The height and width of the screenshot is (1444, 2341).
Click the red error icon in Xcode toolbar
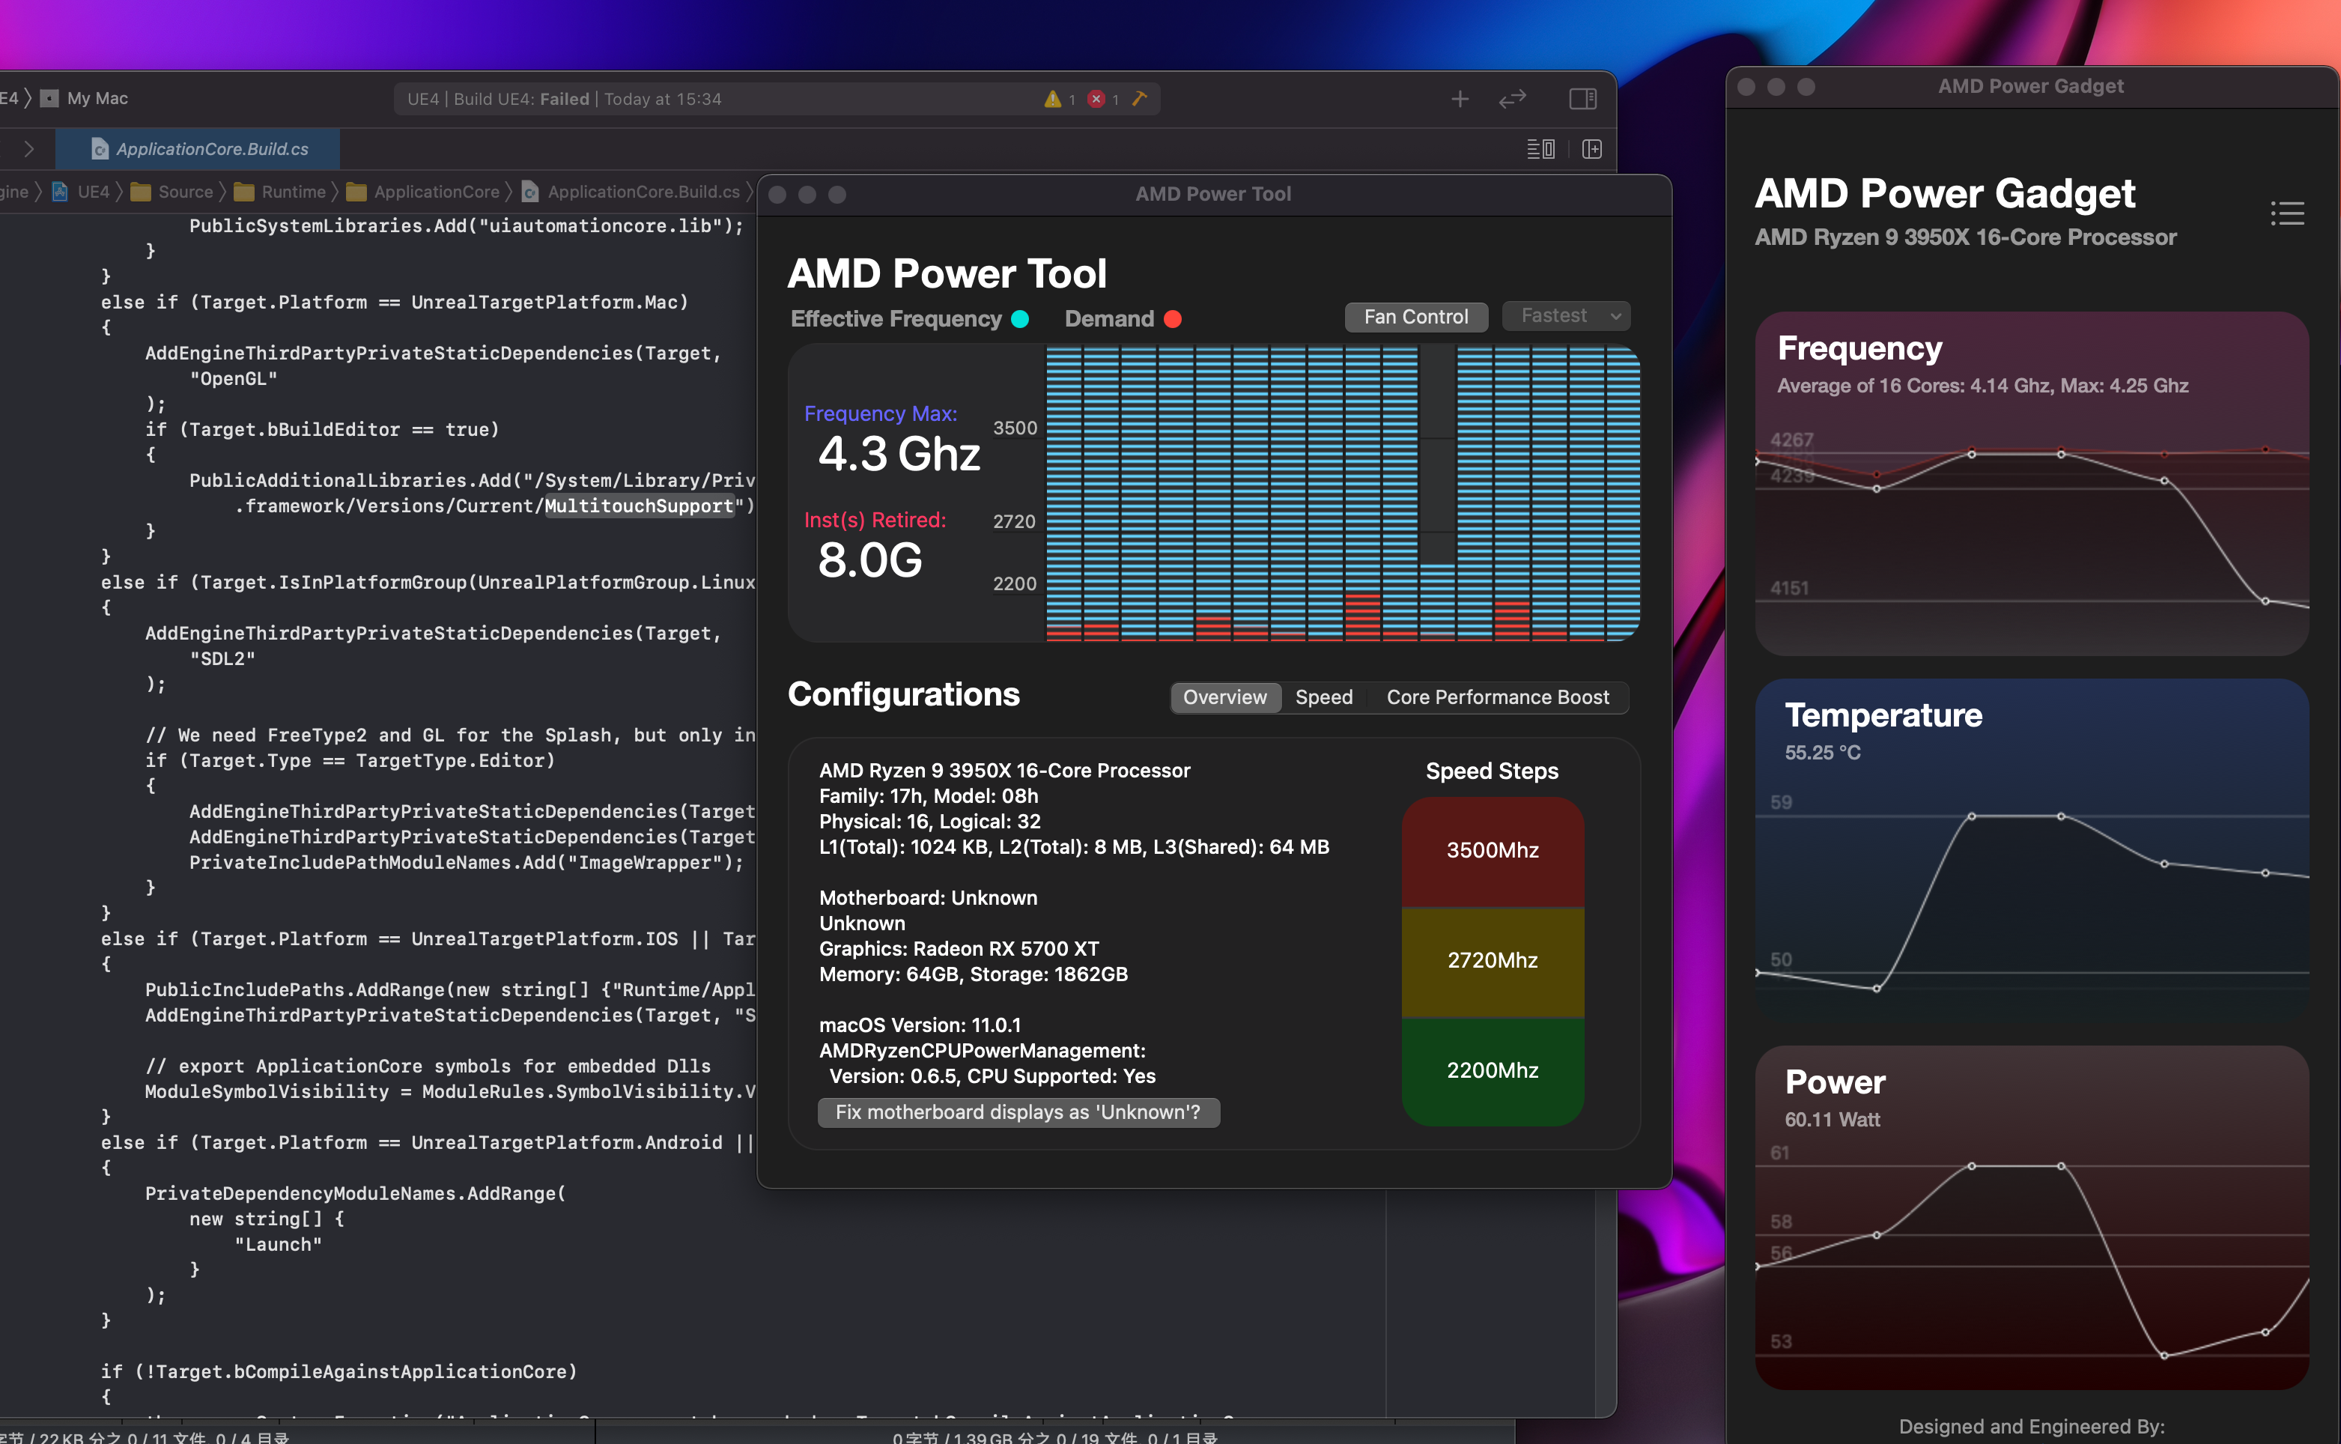pos(1096,100)
